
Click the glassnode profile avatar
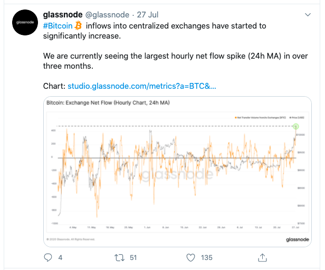click(x=25, y=22)
